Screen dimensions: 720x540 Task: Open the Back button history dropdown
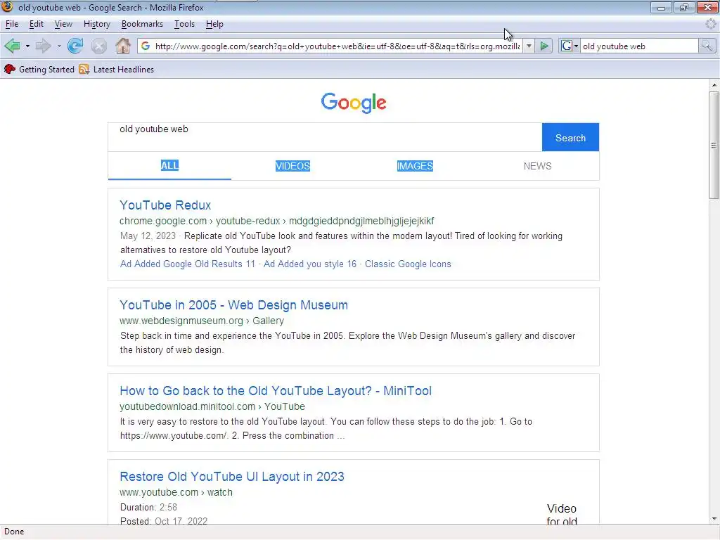click(x=27, y=46)
